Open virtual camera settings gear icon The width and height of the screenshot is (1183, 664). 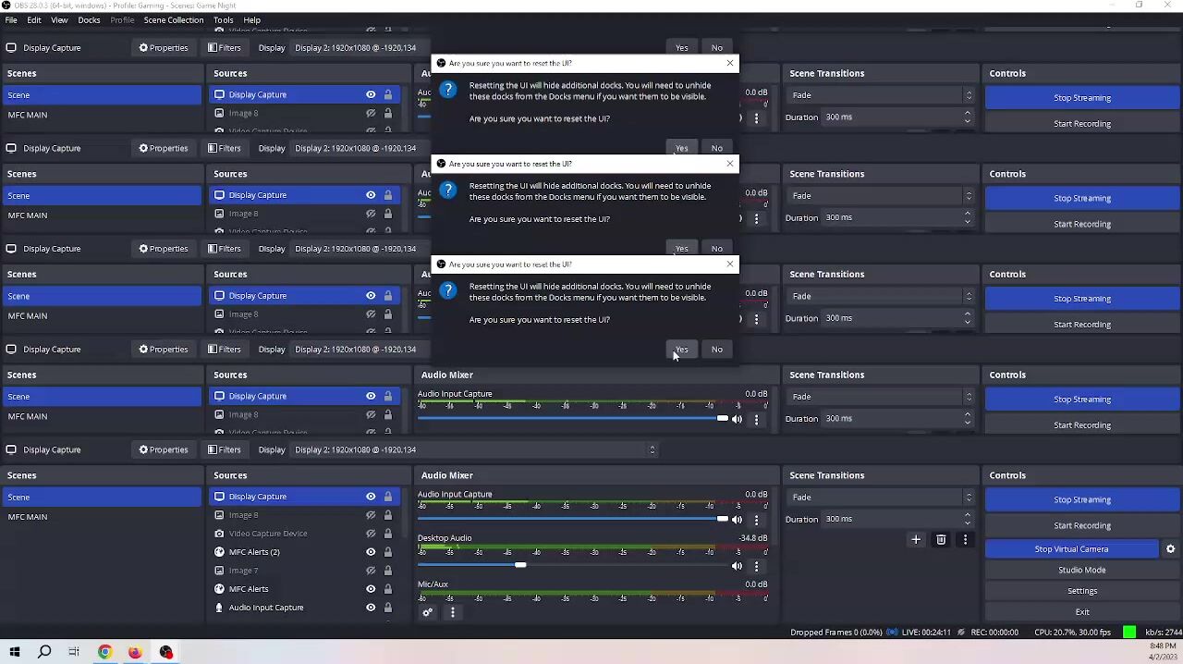pyautogui.click(x=1170, y=549)
